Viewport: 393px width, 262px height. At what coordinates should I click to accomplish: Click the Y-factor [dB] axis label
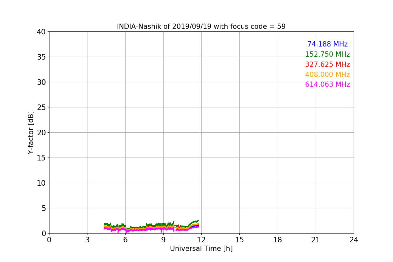click(x=31, y=133)
